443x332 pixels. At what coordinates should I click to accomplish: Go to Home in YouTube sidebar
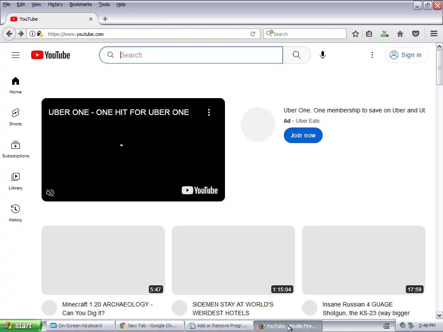[x=16, y=85]
